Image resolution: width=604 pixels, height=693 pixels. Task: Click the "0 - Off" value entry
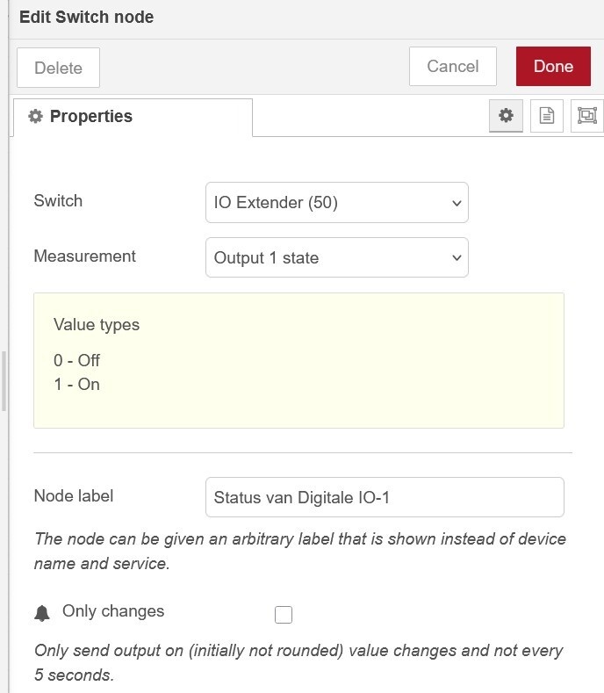77,361
